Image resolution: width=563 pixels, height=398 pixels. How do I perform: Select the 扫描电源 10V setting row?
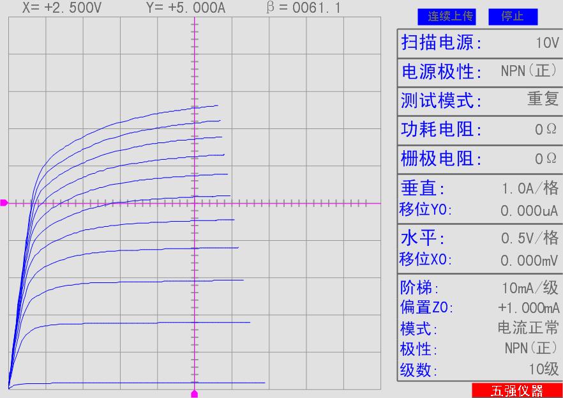click(x=479, y=43)
